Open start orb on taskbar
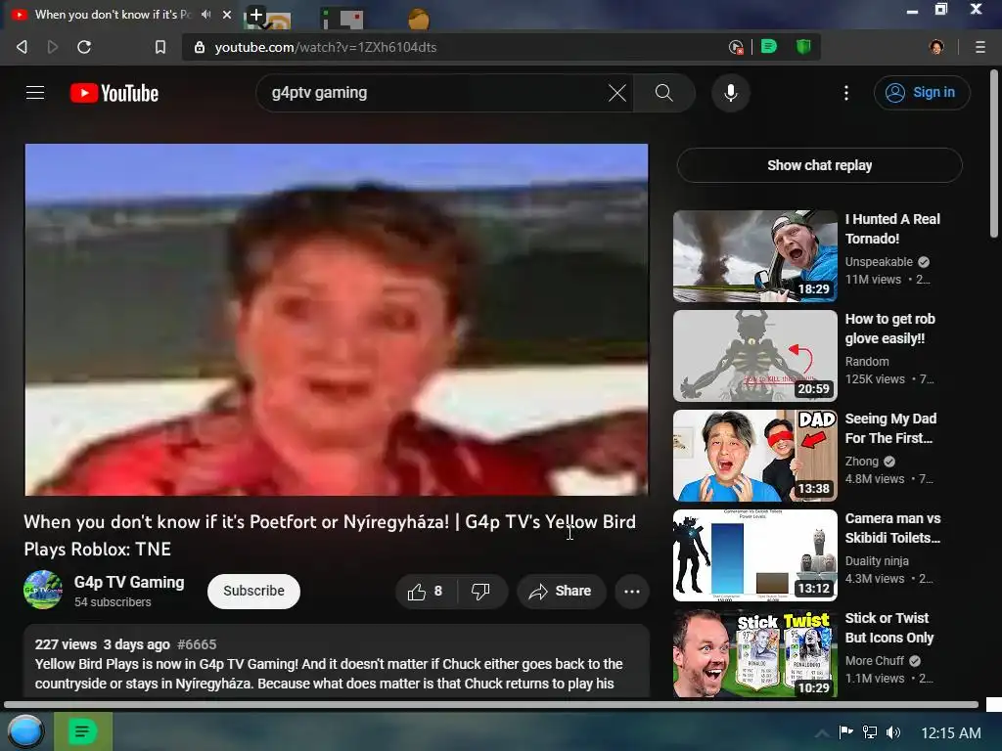Screen dimensions: 1002x751 click(x=25, y=731)
